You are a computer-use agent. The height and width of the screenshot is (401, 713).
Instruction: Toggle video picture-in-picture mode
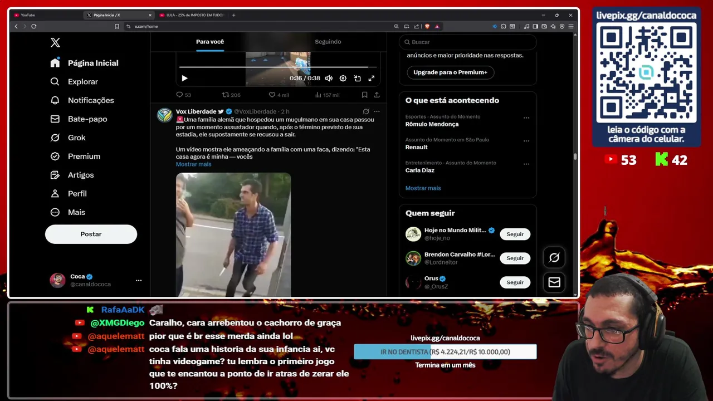pyautogui.click(x=357, y=79)
